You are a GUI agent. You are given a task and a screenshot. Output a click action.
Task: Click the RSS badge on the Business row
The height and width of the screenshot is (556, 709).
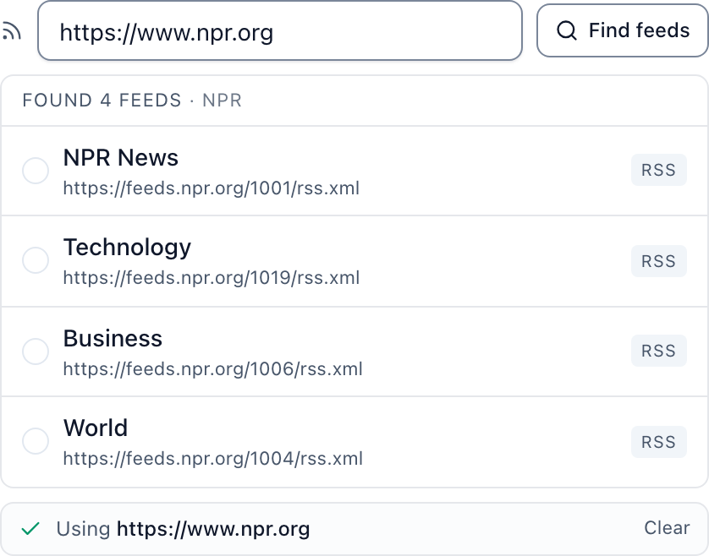pyautogui.click(x=659, y=351)
